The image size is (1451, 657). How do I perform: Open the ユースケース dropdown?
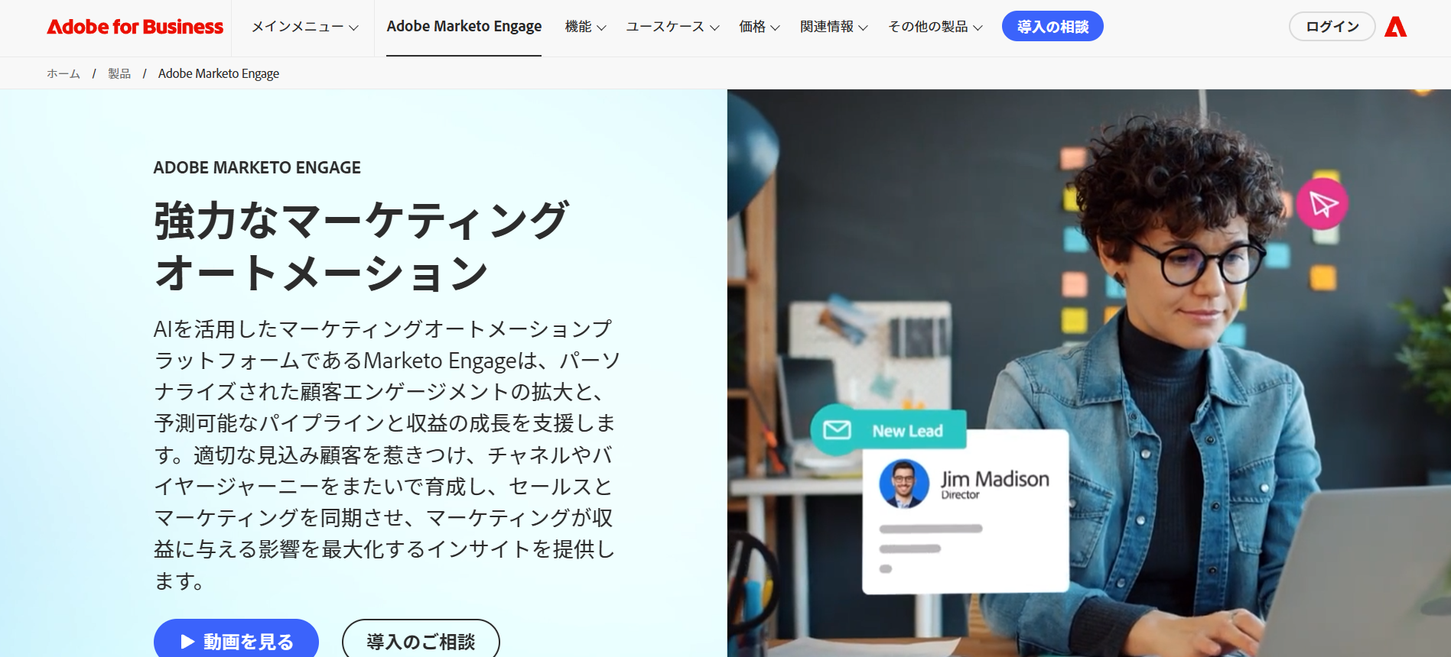[x=672, y=27]
